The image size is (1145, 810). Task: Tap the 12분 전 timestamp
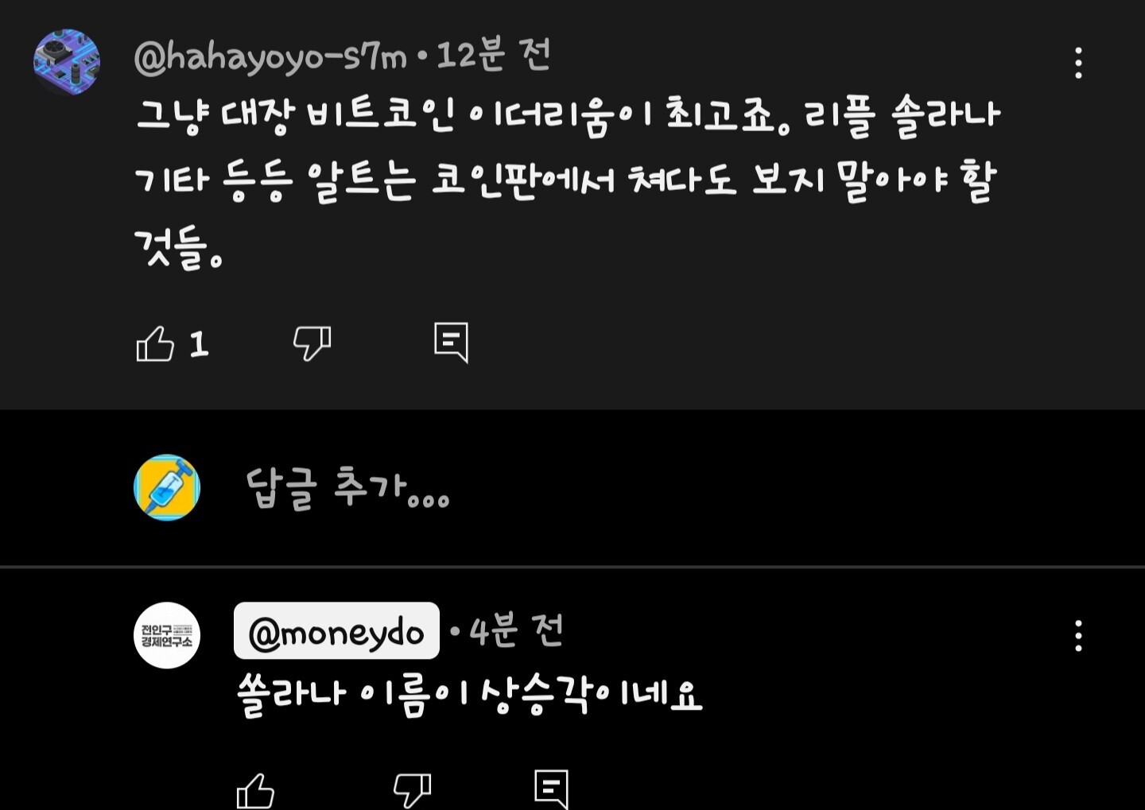[494, 56]
